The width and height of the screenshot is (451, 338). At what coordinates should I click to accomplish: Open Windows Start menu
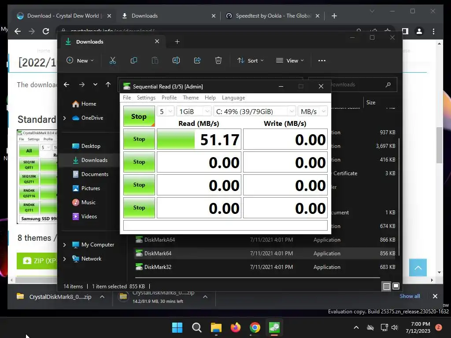177,327
